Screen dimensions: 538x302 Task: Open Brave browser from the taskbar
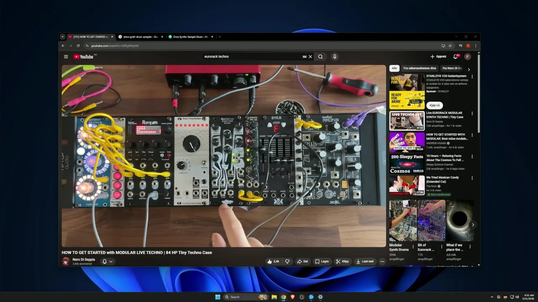293,297
